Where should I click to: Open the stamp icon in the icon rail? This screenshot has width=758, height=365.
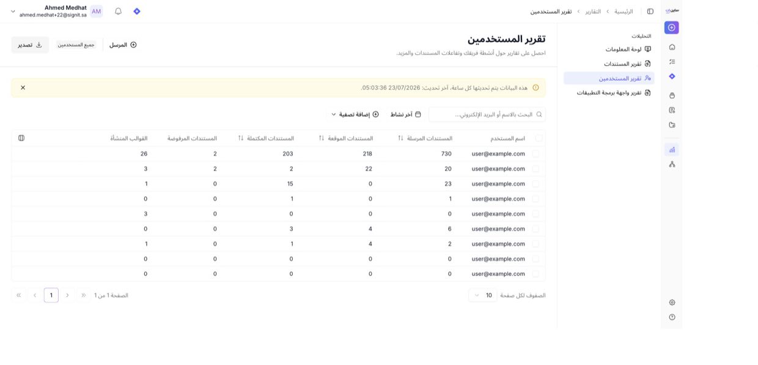pyautogui.click(x=672, y=95)
